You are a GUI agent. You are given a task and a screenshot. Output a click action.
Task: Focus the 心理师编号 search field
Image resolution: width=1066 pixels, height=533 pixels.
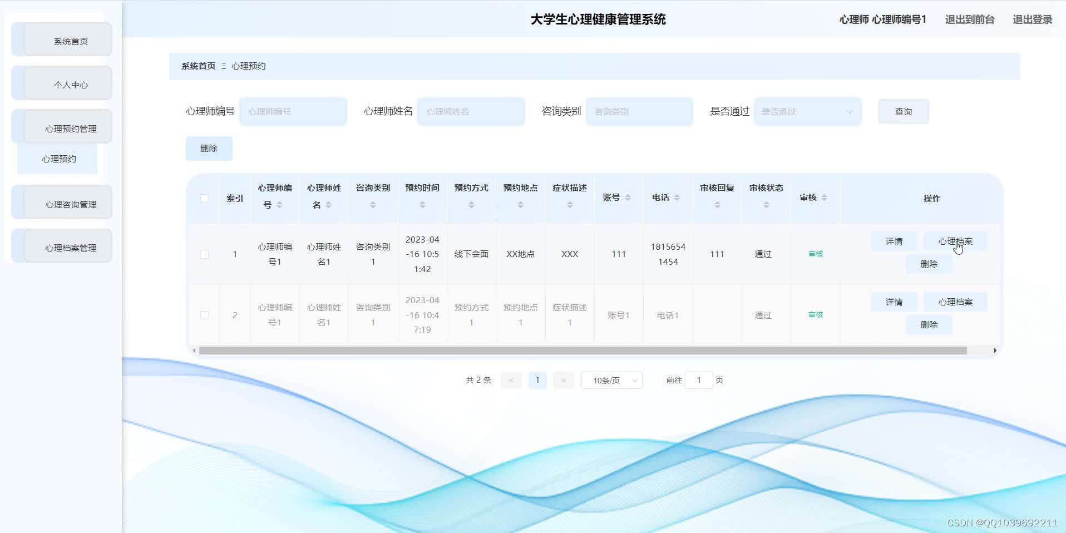pos(293,111)
